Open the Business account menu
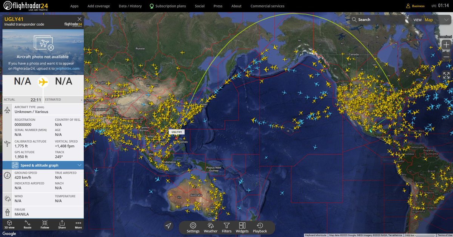The width and height of the screenshot is (453, 237). click(415, 6)
